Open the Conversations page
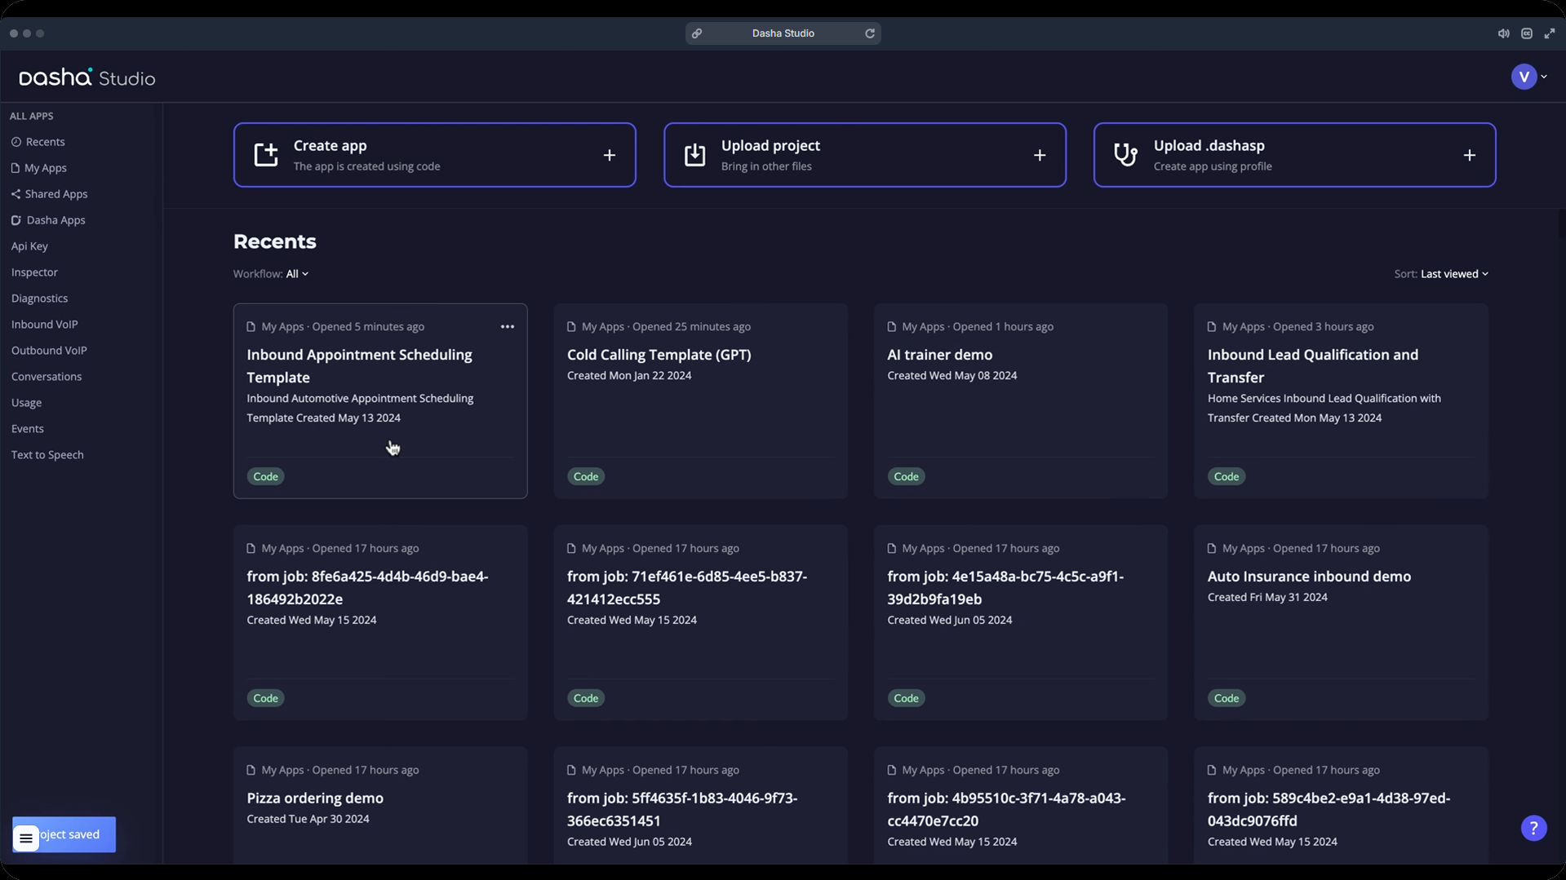1566x880 pixels. [47, 376]
